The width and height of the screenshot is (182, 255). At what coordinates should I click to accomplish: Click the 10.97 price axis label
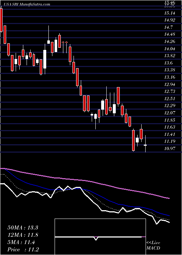pyautogui.click(x=170, y=148)
